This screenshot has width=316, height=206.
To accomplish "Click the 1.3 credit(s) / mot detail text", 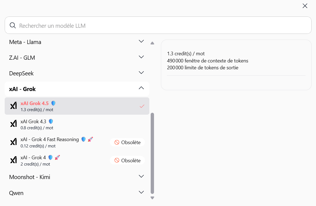I will pyautogui.click(x=186, y=54).
